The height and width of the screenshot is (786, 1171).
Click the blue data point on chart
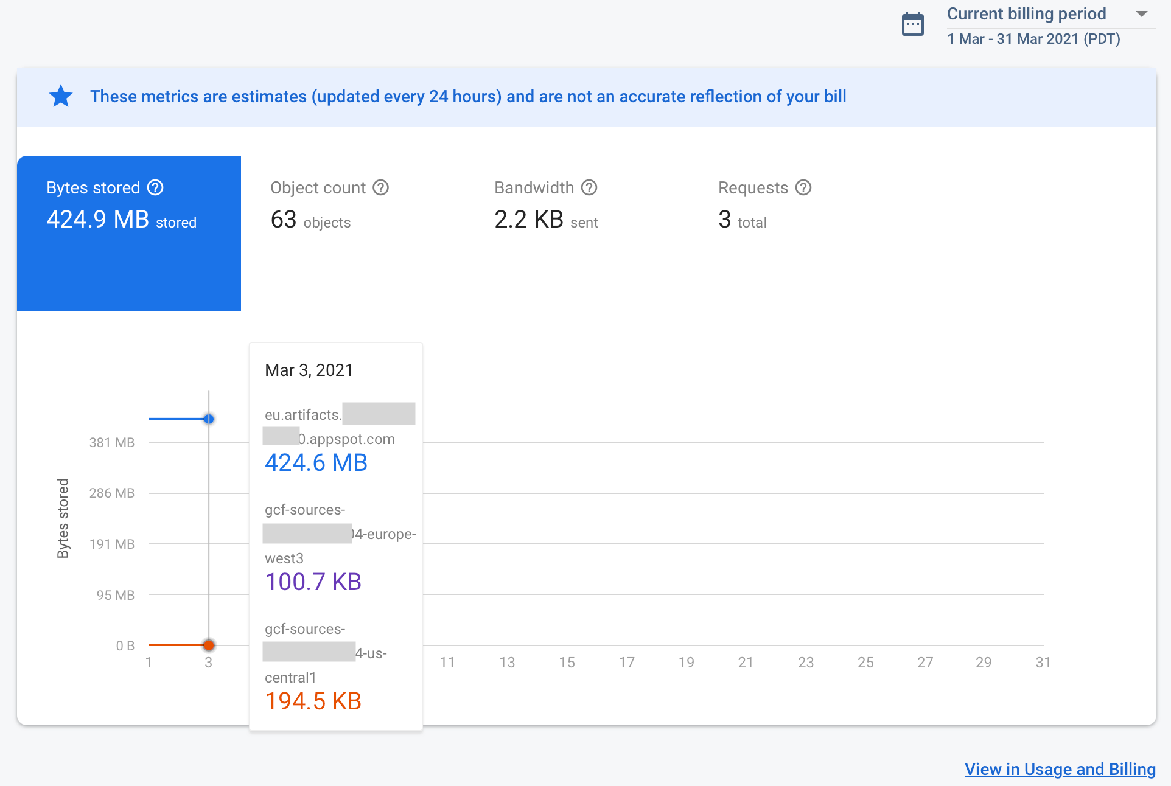tap(209, 419)
